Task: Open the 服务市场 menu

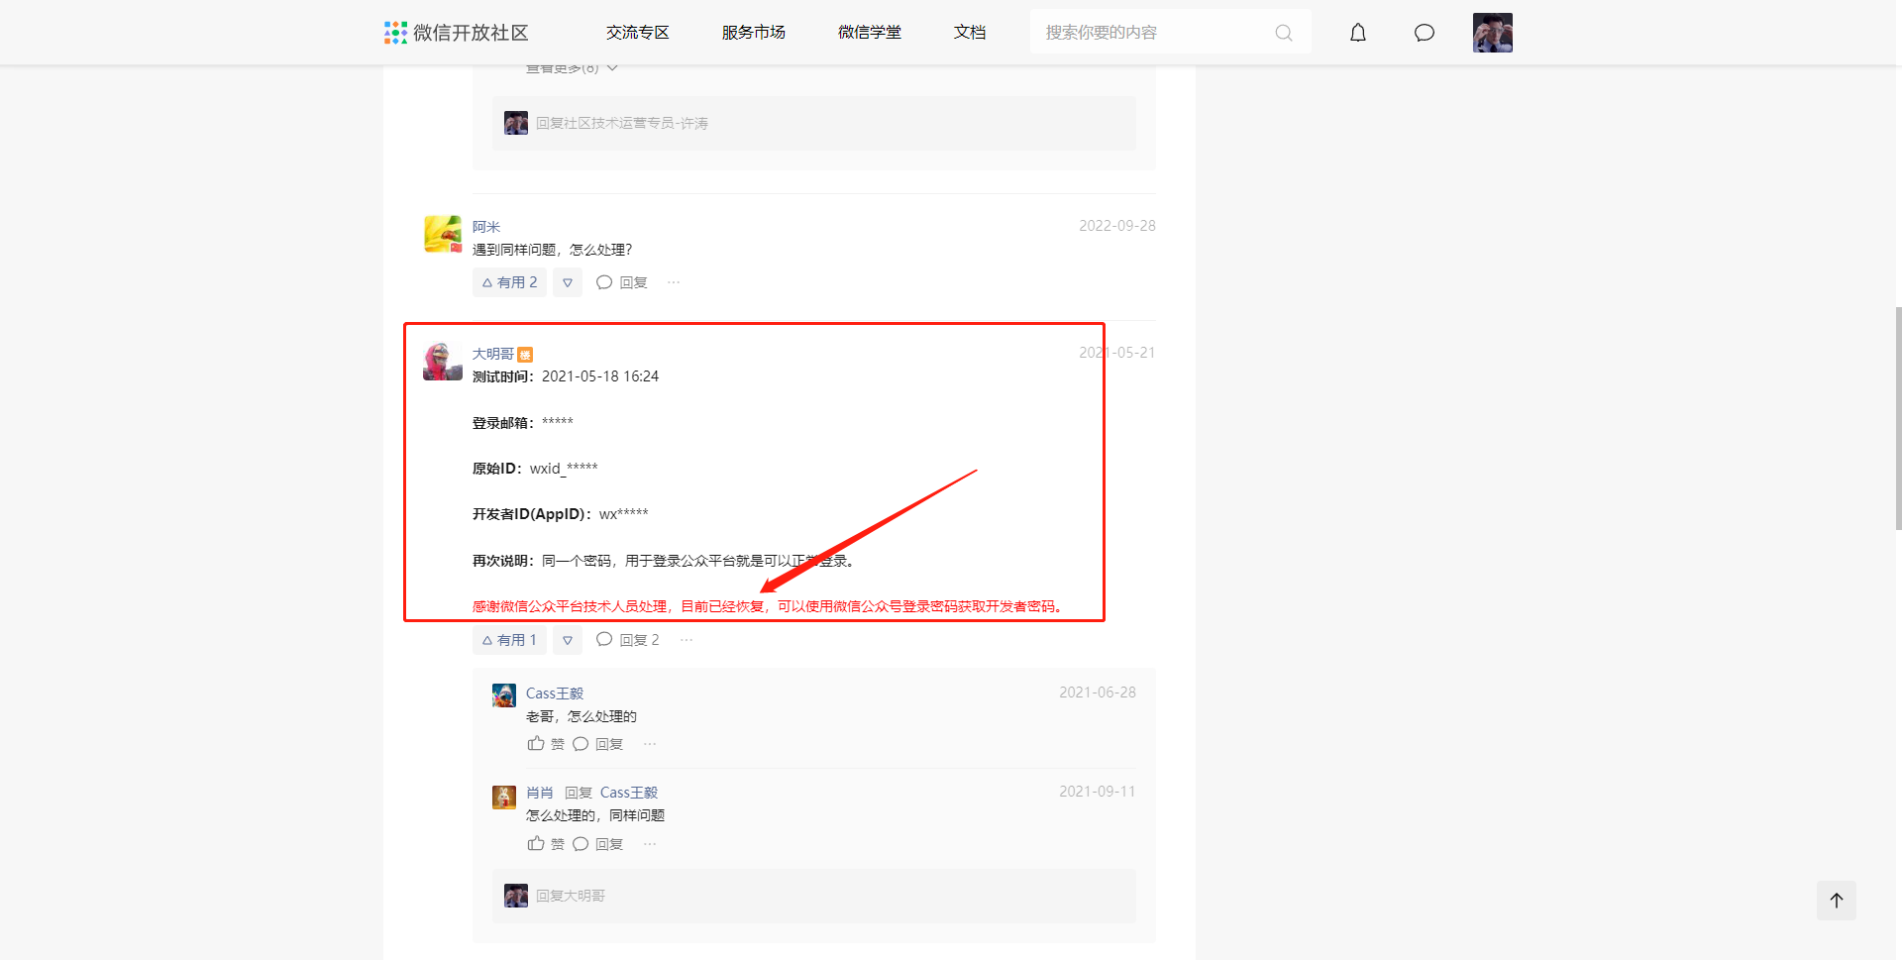Action: 754,33
